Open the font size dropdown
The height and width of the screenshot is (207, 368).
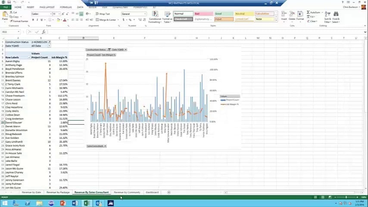[x=59, y=14]
